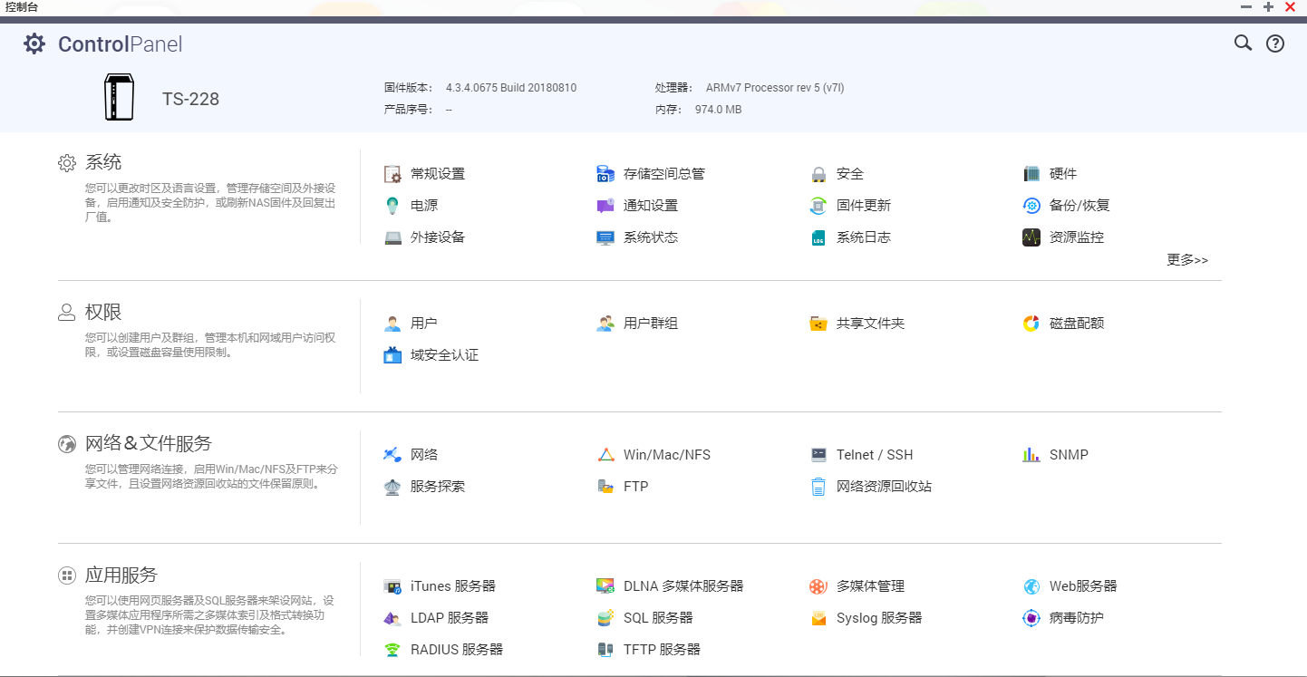Click the 固件更新 firmware update icon
Viewport: 1307px width, 677px height.
click(x=818, y=206)
